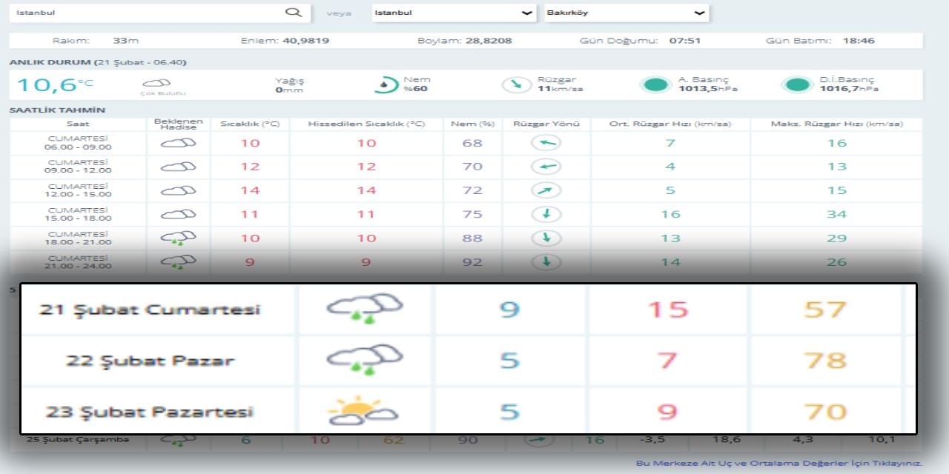Click the Maks. Rüzgar Hızı column header
This screenshot has height=474, width=949.
836,124
